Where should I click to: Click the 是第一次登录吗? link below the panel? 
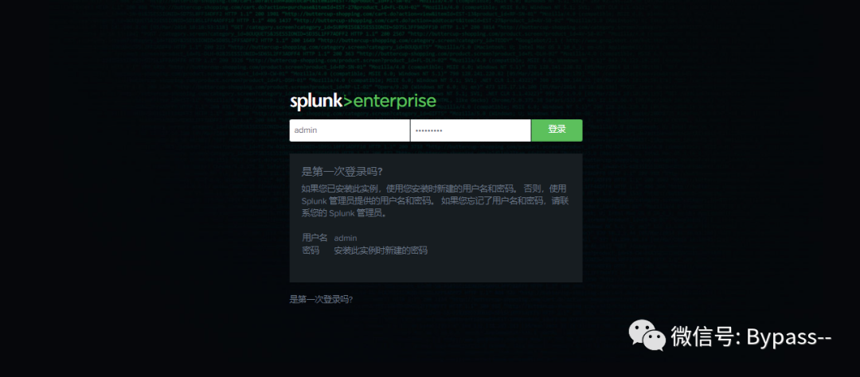pos(321,299)
